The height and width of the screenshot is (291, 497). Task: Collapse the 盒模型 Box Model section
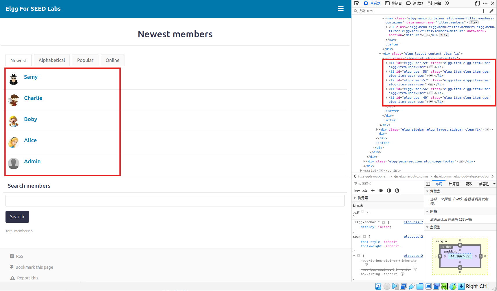(x=427, y=227)
